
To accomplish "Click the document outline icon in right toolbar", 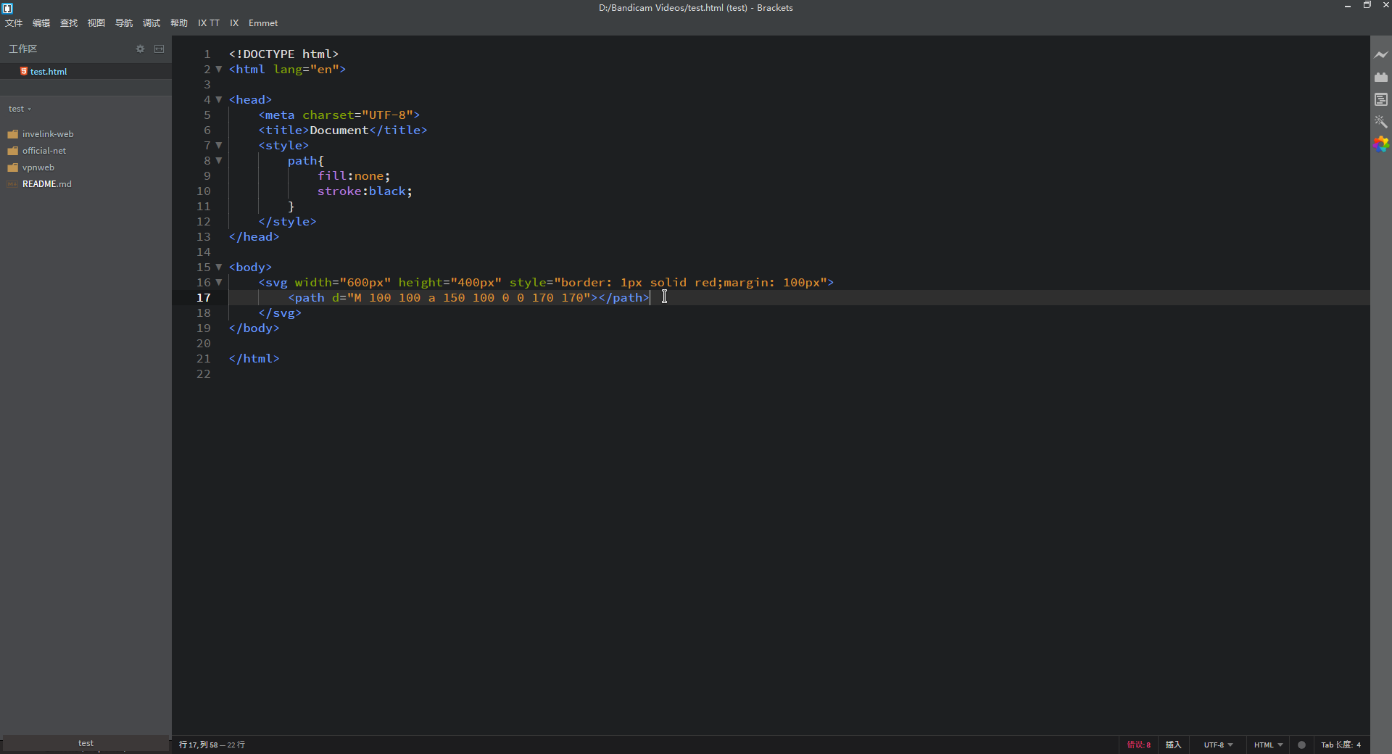I will (x=1381, y=99).
